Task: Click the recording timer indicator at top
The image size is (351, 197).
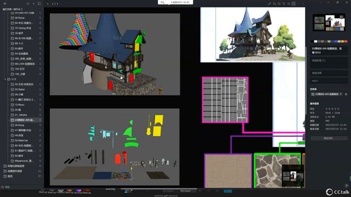Action: pos(175,2)
